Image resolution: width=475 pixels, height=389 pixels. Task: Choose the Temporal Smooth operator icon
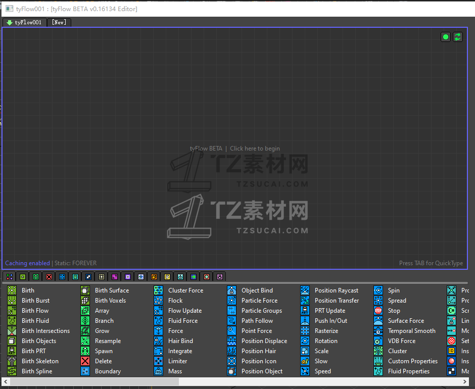click(378, 331)
